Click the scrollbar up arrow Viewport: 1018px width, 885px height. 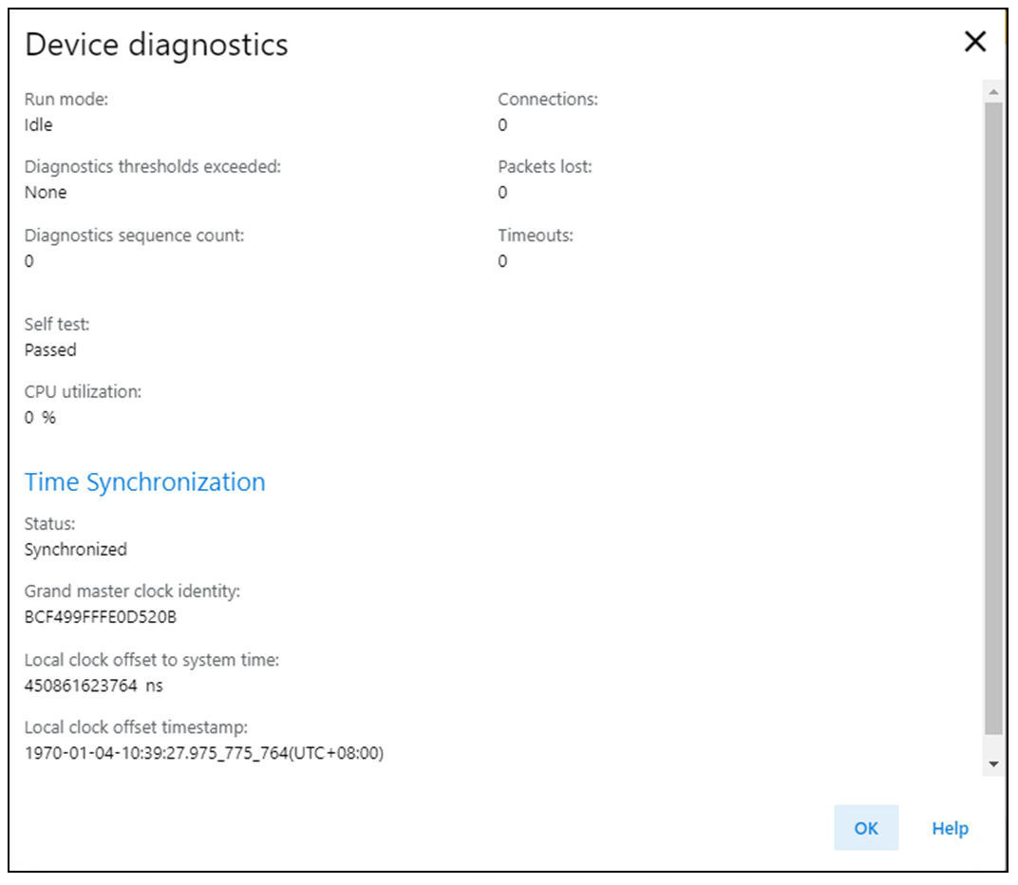point(993,92)
